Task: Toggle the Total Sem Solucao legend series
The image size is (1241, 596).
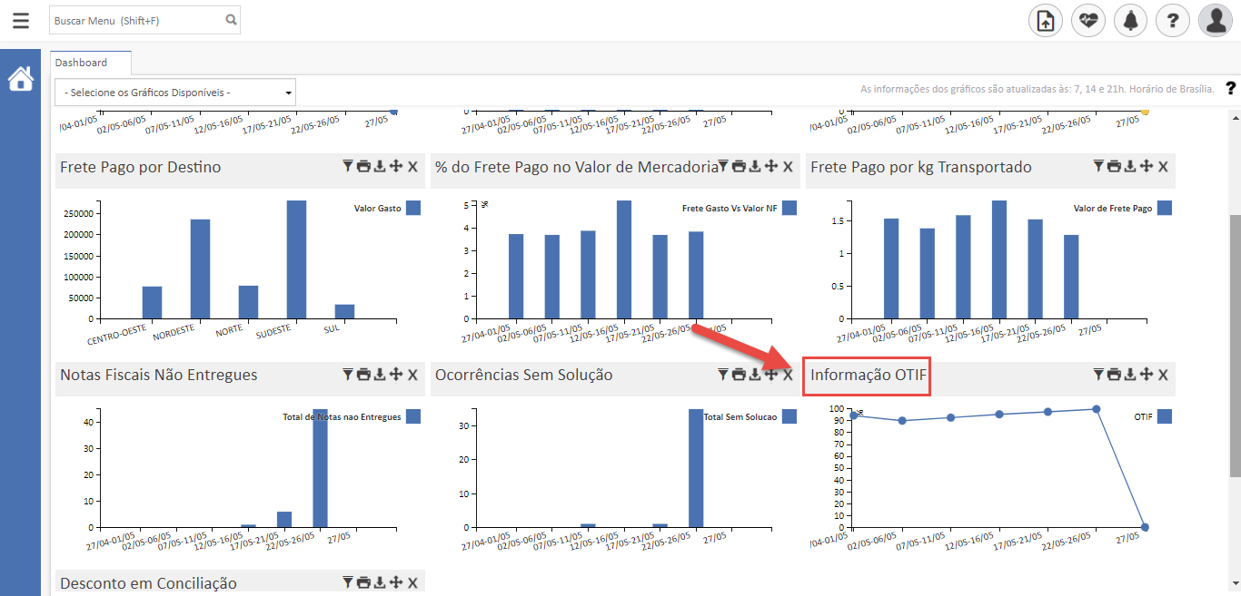Action: 789,417
